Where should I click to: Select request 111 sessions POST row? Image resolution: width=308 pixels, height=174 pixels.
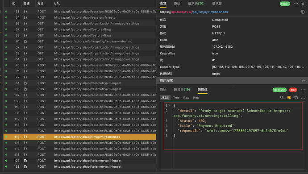tap(80, 113)
